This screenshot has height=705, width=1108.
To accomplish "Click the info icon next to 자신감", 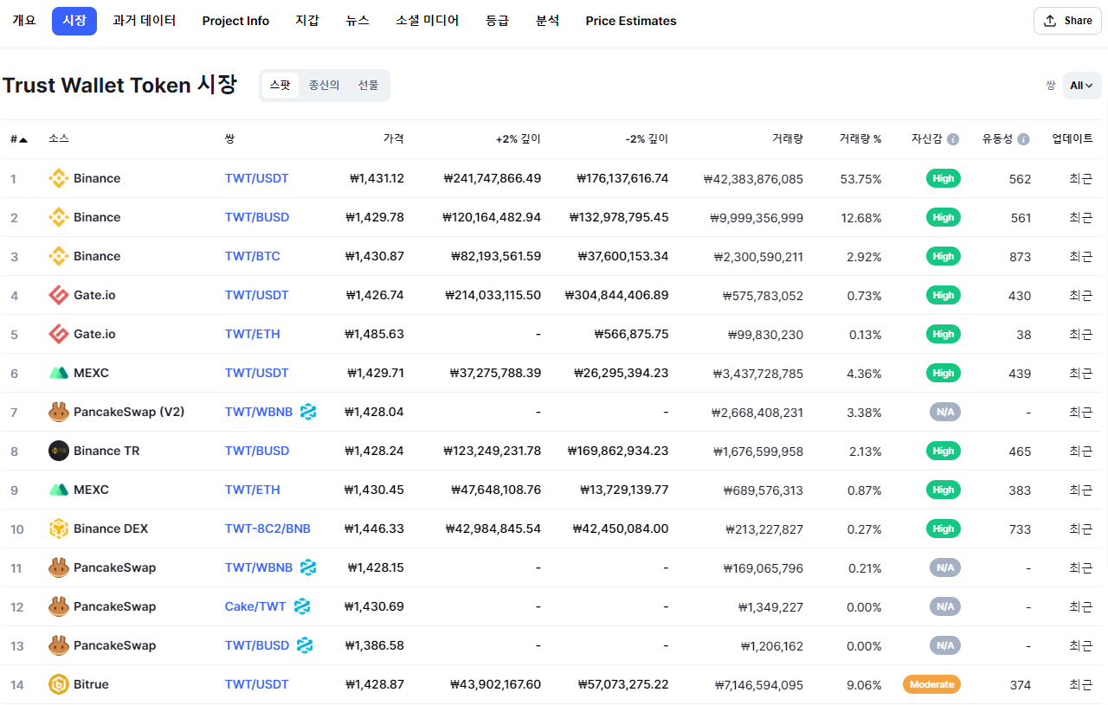I will (953, 139).
